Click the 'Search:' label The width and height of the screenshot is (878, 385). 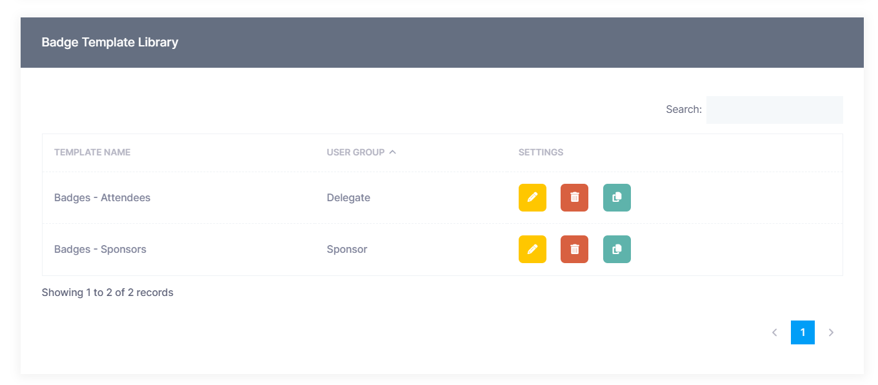coord(683,110)
